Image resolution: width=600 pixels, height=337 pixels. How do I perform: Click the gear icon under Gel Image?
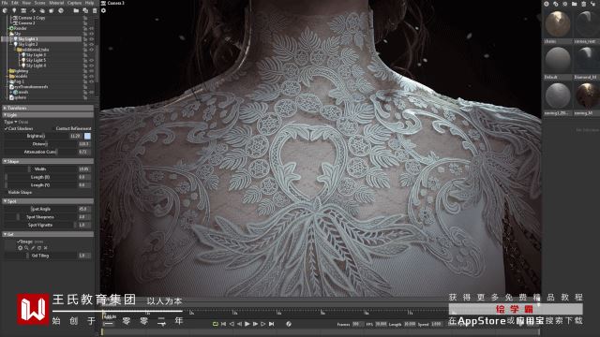tap(21, 248)
